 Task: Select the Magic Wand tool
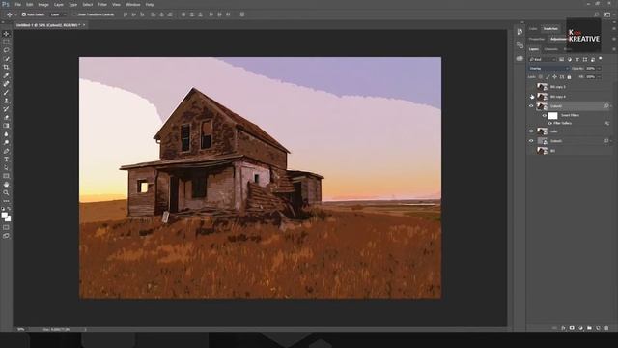[6, 59]
